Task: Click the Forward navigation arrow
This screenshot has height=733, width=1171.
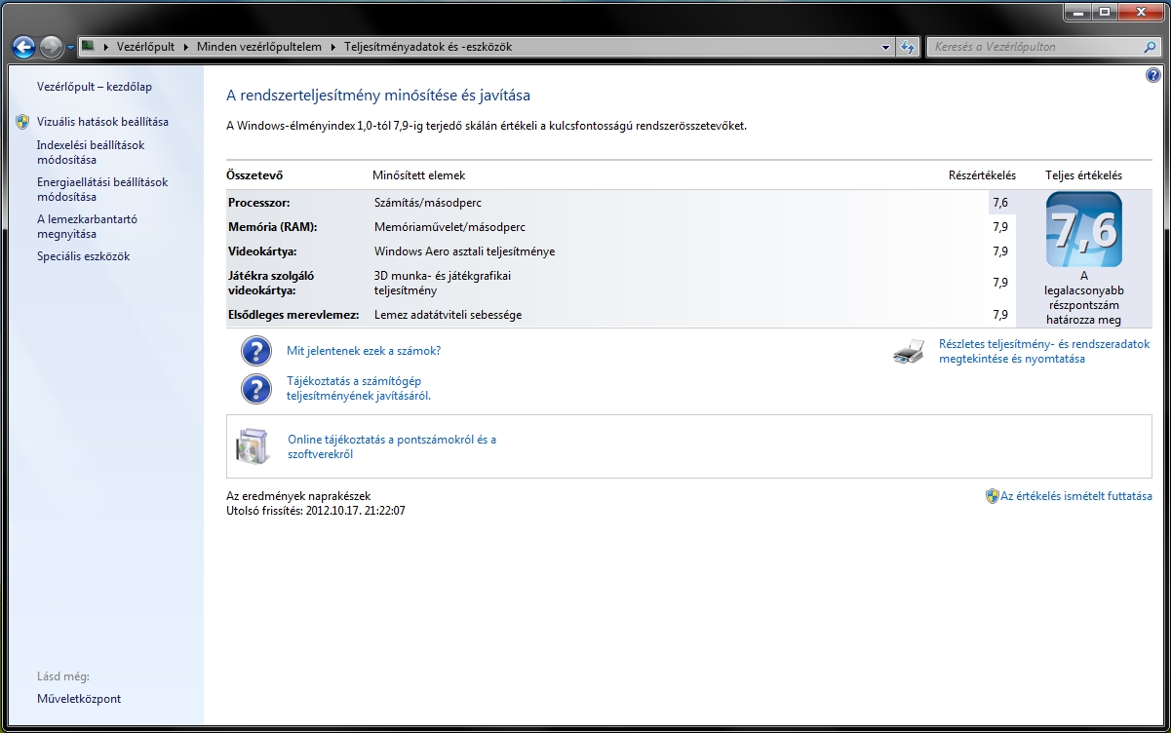Action: 52,46
